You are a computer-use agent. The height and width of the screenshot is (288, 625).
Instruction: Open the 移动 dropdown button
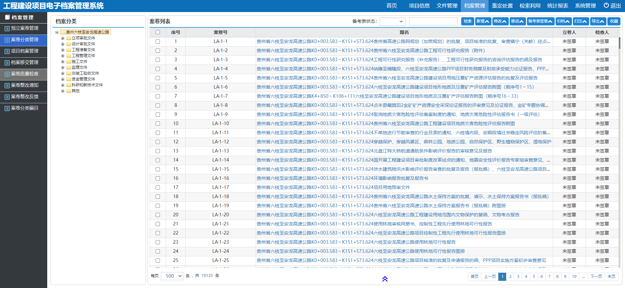(x=518, y=21)
